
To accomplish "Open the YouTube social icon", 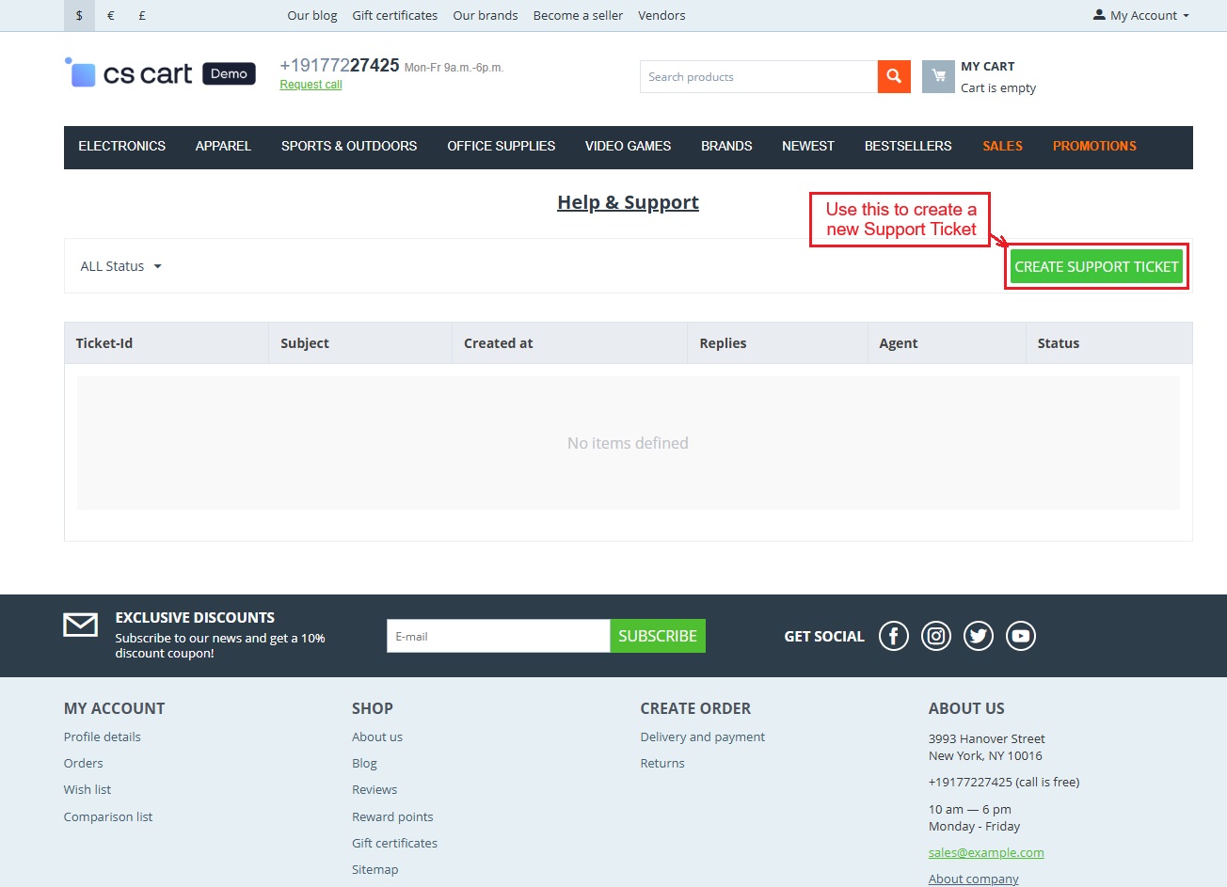I will [1020, 636].
